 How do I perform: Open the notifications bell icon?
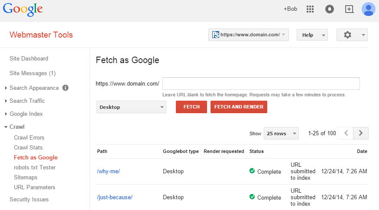[x=330, y=9]
